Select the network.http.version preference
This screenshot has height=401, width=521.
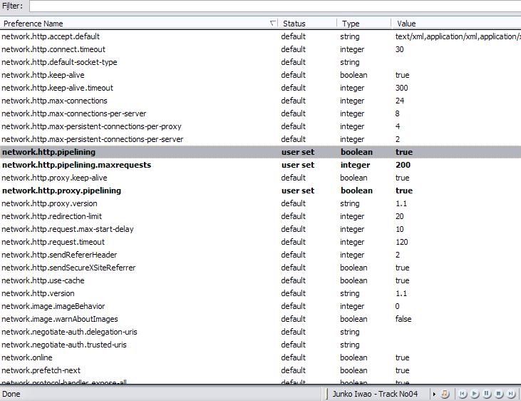pos(38,293)
